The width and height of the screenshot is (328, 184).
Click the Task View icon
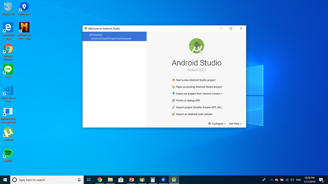click(x=89, y=180)
